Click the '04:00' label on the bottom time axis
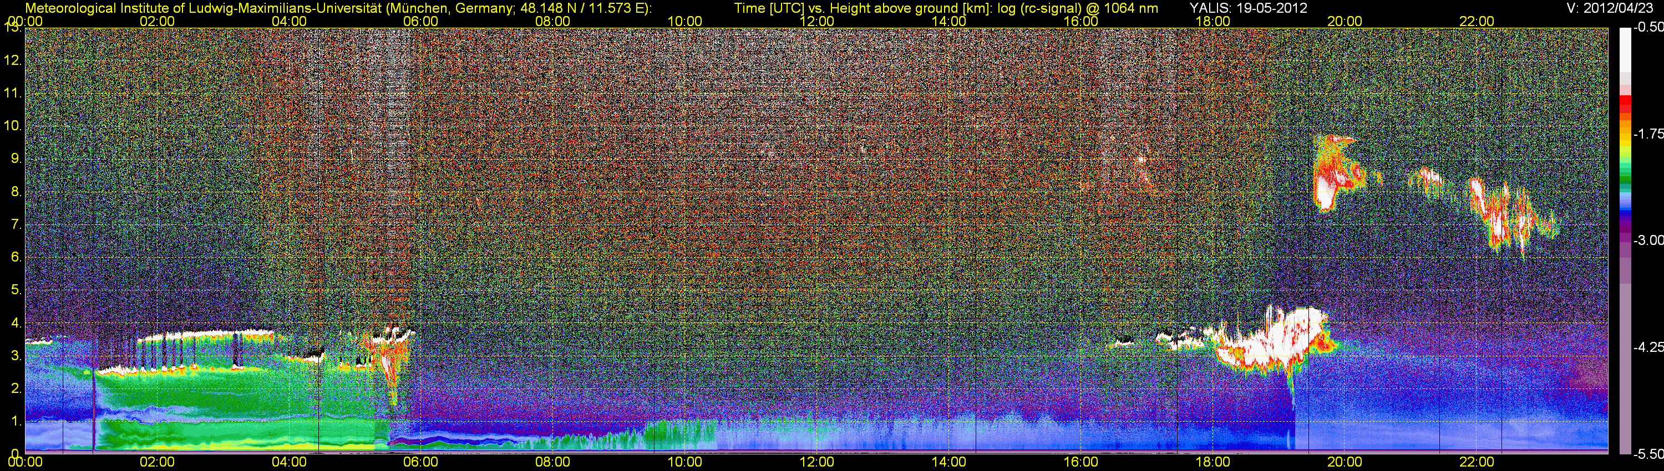 (289, 462)
